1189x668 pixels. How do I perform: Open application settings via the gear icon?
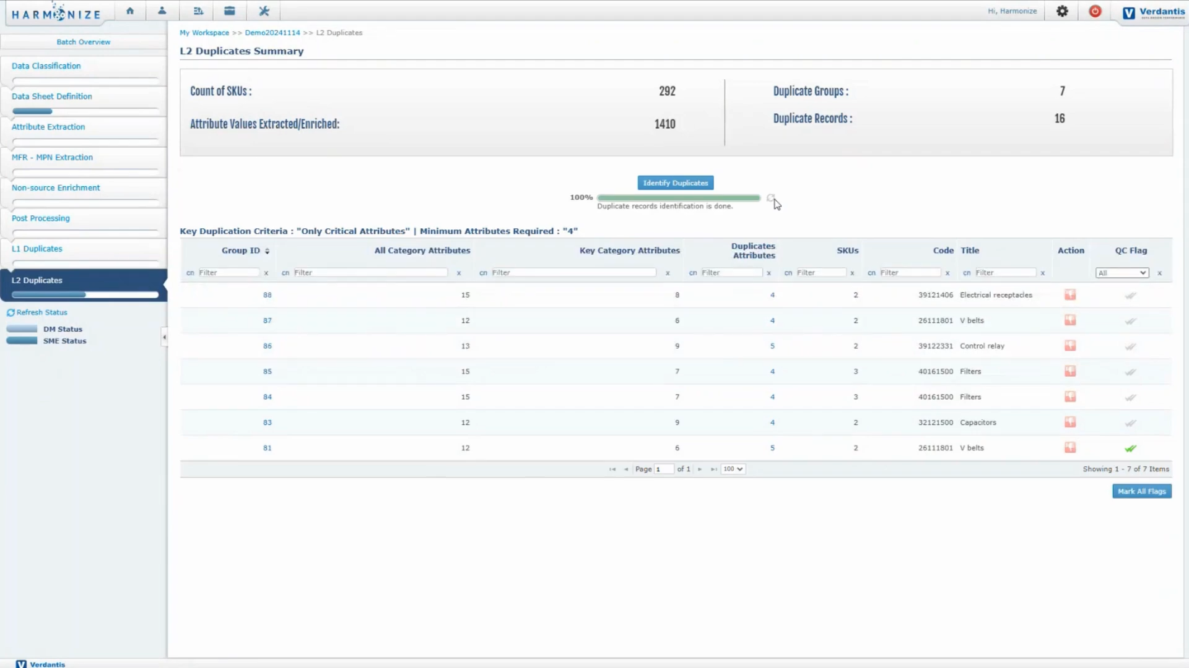[1063, 11]
